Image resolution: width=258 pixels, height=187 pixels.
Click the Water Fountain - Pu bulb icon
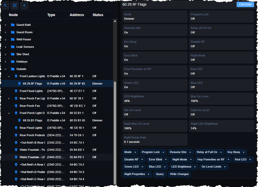[16, 150]
